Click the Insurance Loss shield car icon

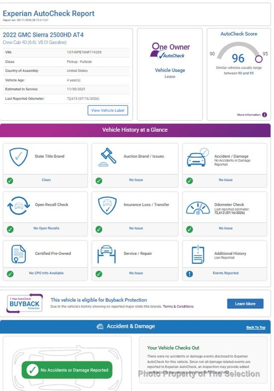[107, 206]
